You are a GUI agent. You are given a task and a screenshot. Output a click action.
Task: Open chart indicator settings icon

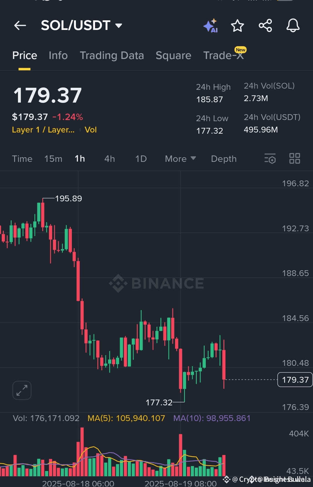(270, 159)
